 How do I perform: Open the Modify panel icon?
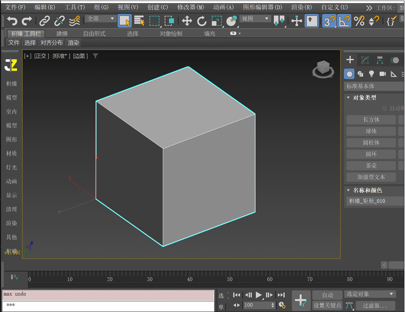pyautogui.click(x=365, y=60)
